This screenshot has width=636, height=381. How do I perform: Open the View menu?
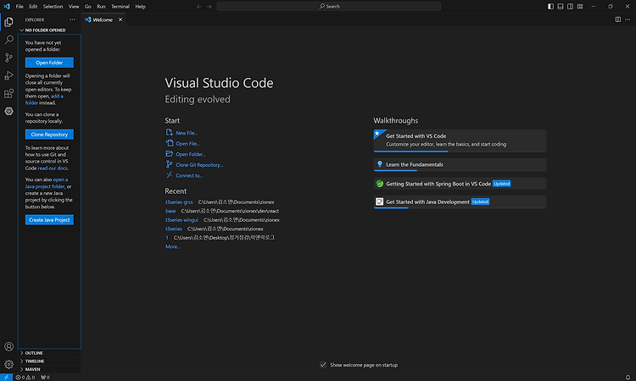point(74,7)
